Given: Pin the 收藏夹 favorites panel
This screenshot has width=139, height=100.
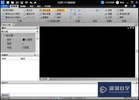Looking at the screenshot, I should pyautogui.click(x=35, y=55).
